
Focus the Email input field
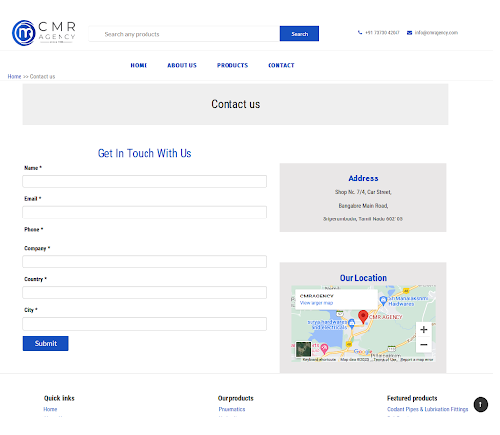145,213
